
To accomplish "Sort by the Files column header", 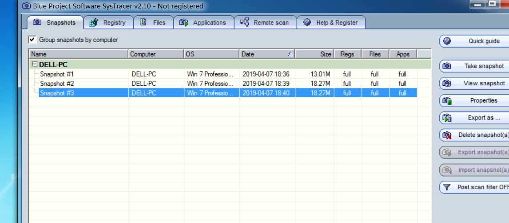I will (x=375, y=54).
